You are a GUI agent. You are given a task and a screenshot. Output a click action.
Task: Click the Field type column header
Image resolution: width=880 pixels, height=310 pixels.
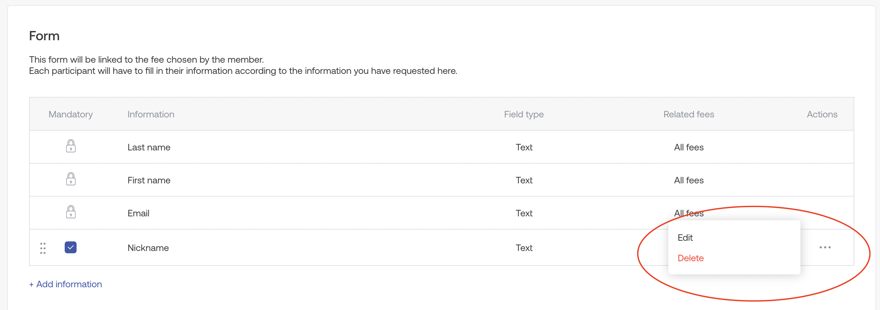click(x=524, y=114)
